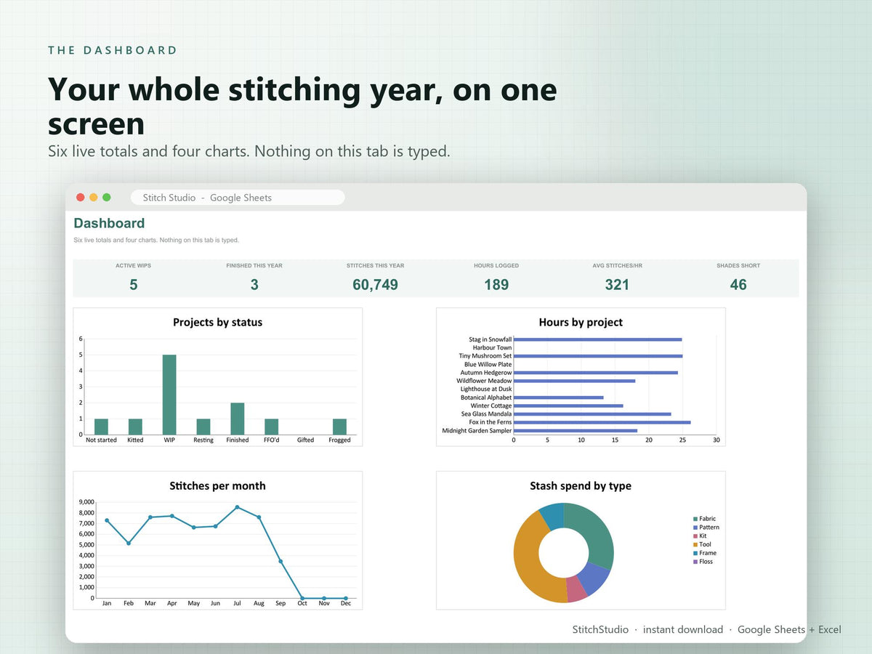This screenshot has width=872, height=654.
Task: Select the Stitch Studio - Google Sheets title pill
Action: click(238, 198)
